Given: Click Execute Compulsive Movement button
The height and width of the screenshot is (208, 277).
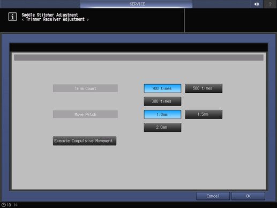Looking at the screenshot, I should pyautogui.click(x=85, y=141).
